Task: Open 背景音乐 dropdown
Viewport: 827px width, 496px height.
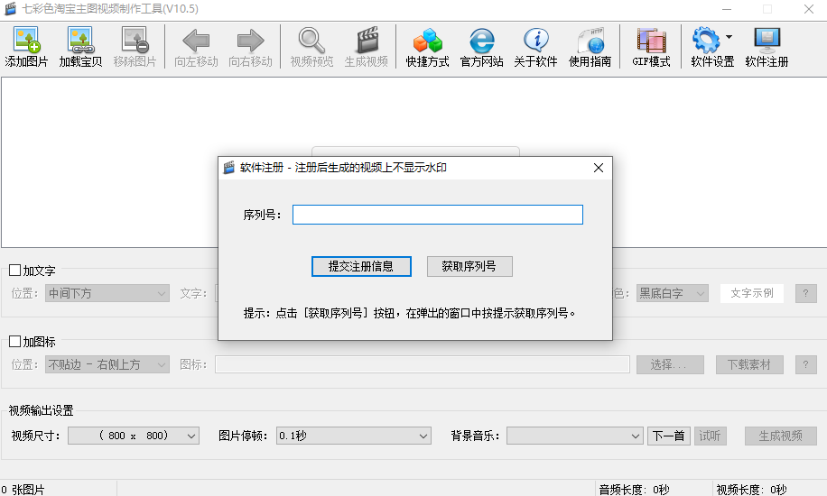Action: (x=574, y=436)
